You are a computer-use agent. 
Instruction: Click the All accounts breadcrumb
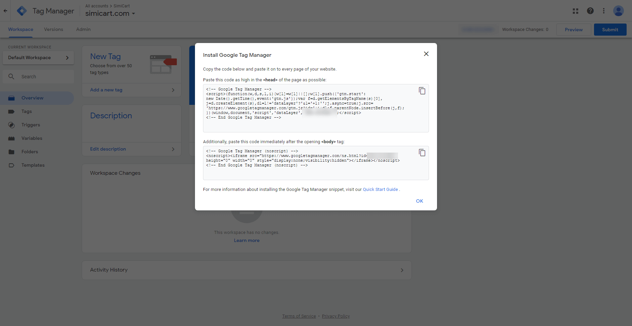(x=97, y=6)
